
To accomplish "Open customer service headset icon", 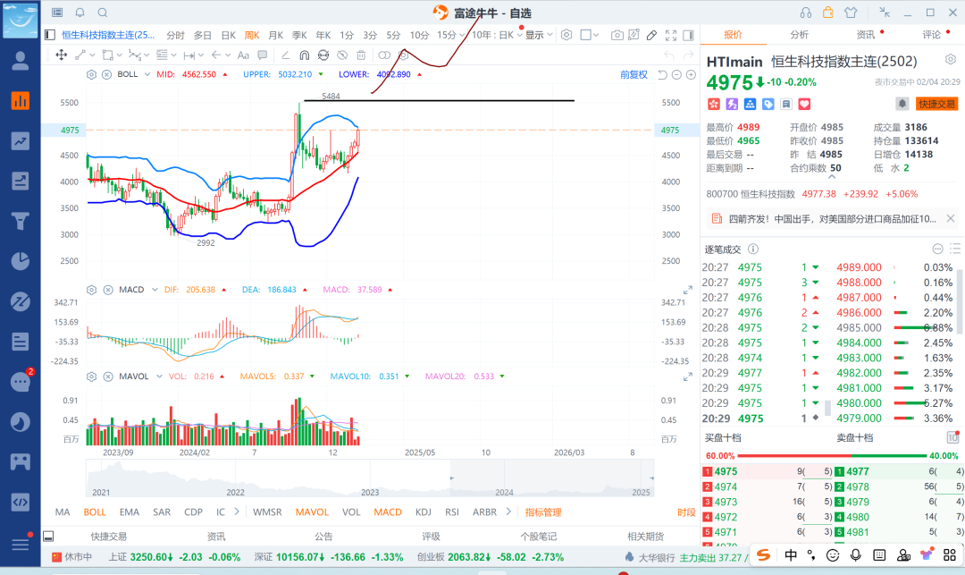I will pos(806,13).
